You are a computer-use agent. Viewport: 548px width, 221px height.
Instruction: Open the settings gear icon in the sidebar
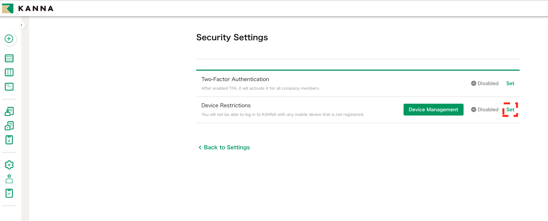pos(9,165)
